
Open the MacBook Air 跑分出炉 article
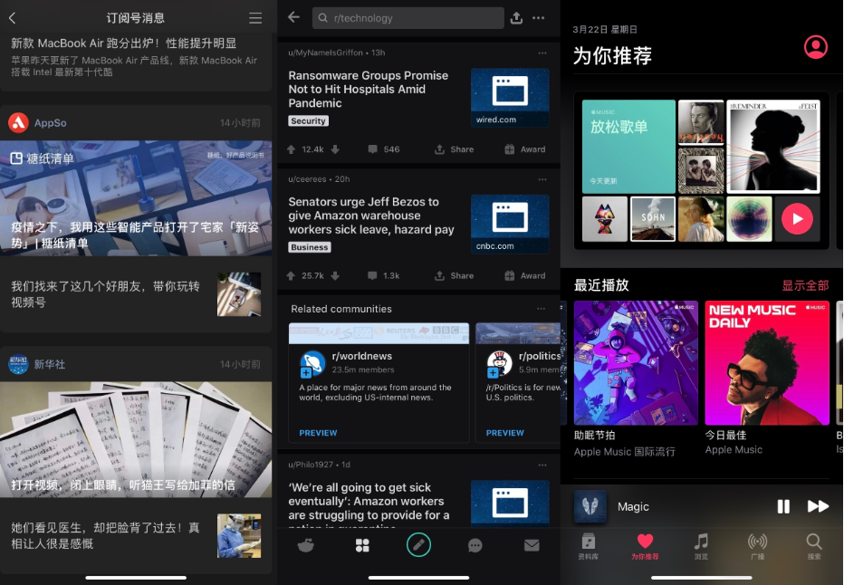(x=136, y=57)
